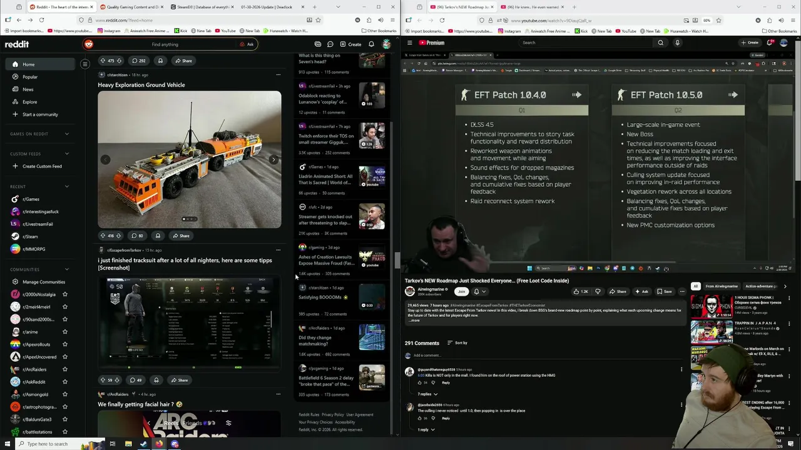Toggle favorite star for r/2000sNostalgia

(64, 294)
